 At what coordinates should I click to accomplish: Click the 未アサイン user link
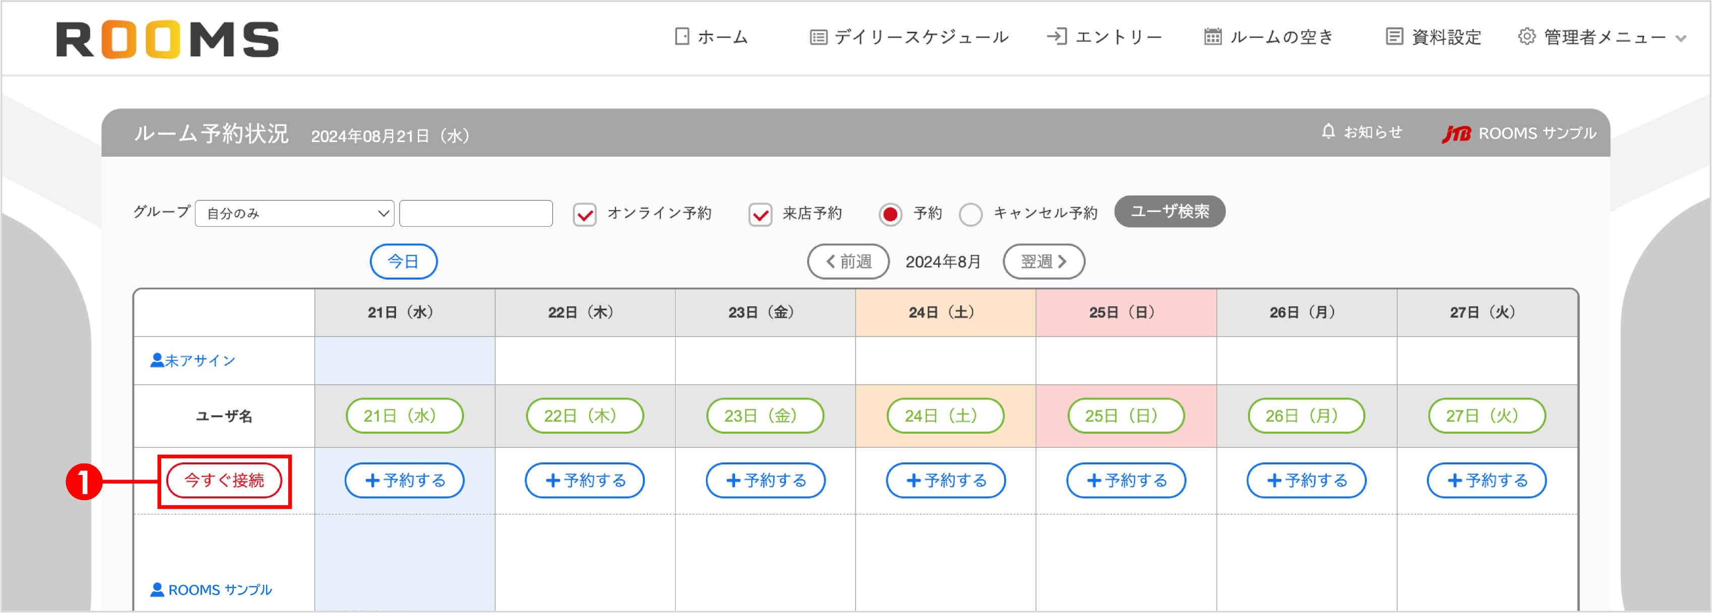click(x=193, y=360)
